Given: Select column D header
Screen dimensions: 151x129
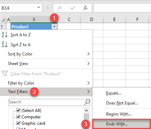Looking at the screenshot, I should click(92, 20).
